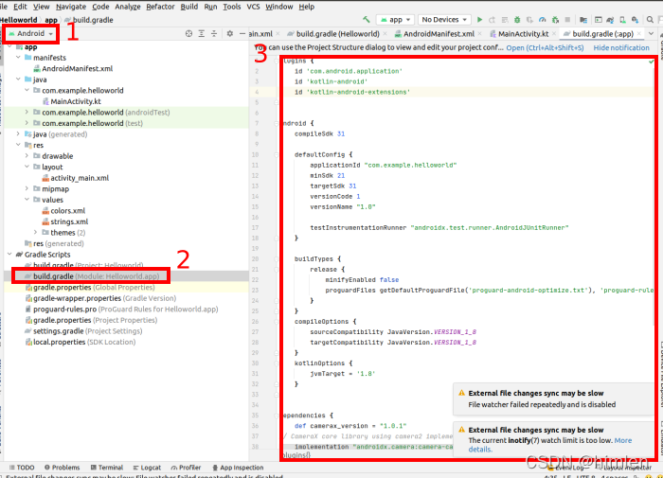Viewport: 663px width, 478px height.
Task: Open the Terminal tool window
Action: [x=106, y=468]
